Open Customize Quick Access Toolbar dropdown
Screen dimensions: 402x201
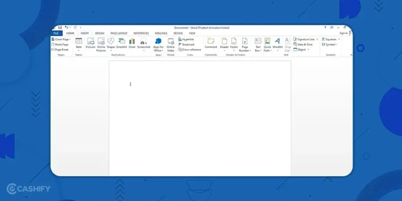(x=80, y=27)
